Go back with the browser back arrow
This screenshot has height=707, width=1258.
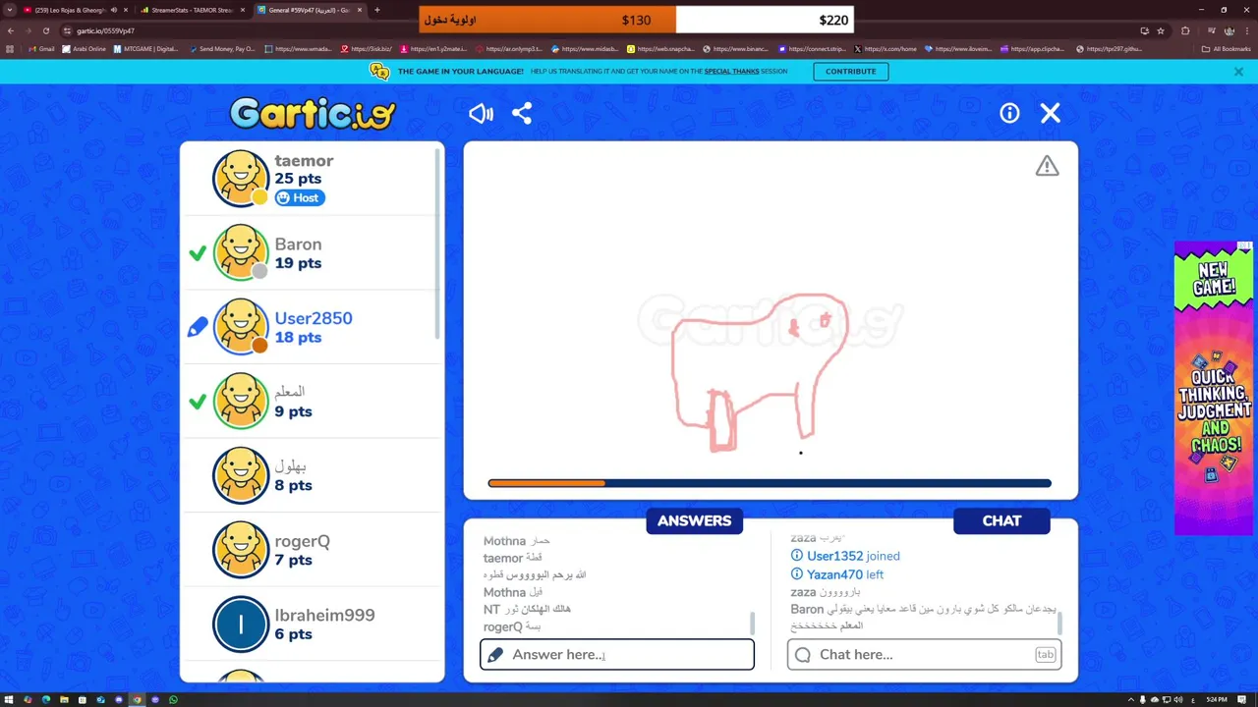pos(11,30)
